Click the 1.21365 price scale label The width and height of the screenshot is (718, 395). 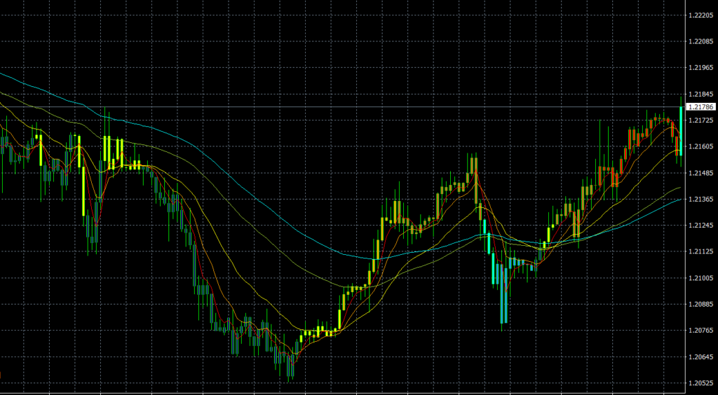click(x=700, y=200)
